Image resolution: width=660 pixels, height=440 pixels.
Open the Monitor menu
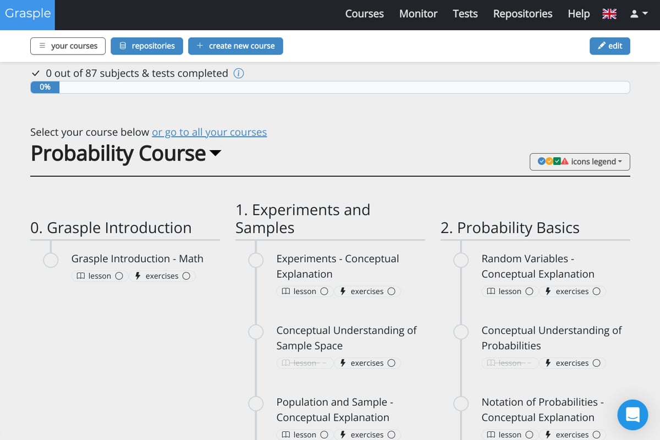click(418, 14)
